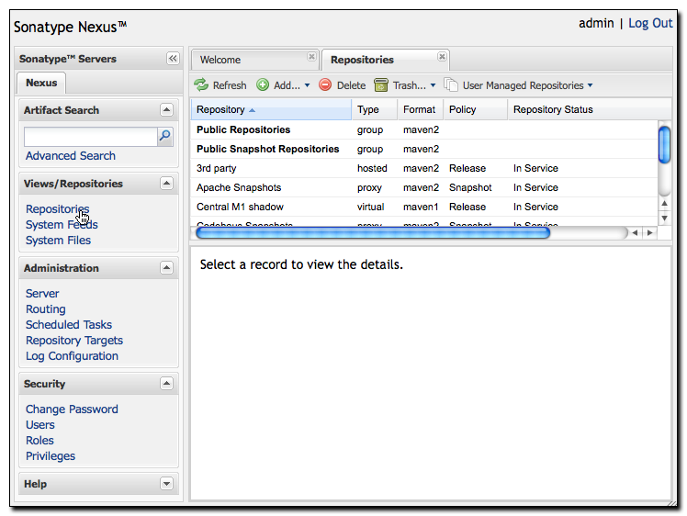The height and width of the screenshot is (516, 687).
Task: Click the red Delete icon
Action: tap(325, 84)
